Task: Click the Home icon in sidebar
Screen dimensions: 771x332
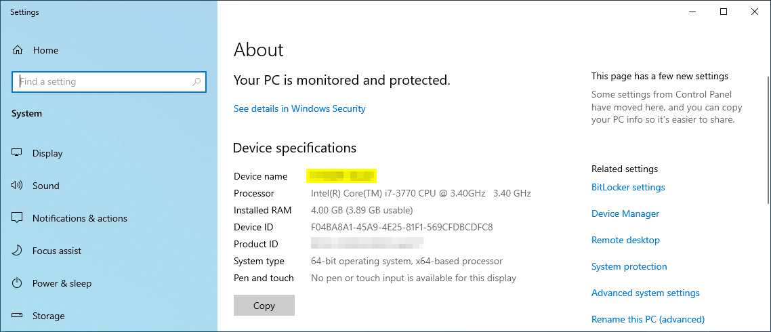Action: 18,50
